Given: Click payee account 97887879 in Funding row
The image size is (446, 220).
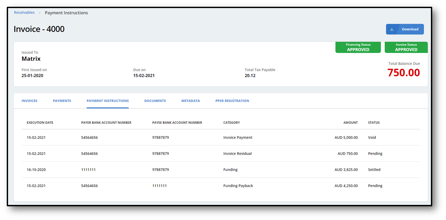Looking at the screenshot, I should [160, 170].
